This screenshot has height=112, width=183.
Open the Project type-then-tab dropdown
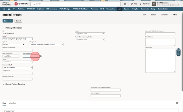[x=90, y=34]
